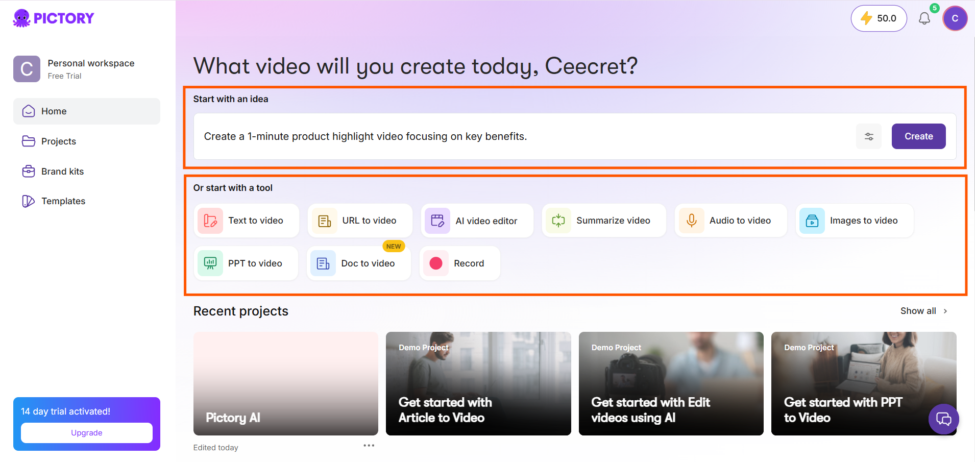The height and width of the screenshot is (462, 975).
Task: Open Brand kits in the sidebar
Action: tap(87, 172)
